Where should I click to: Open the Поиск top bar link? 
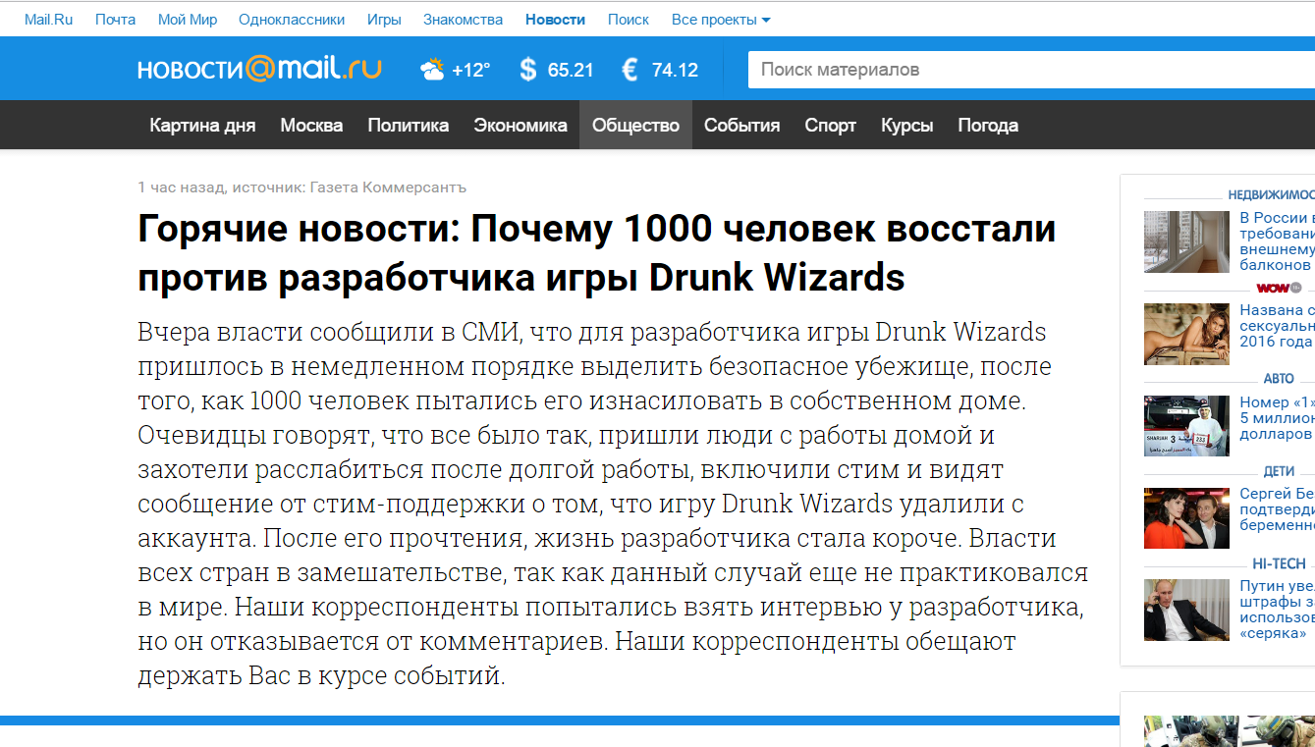pyautogui.click(x=629, y=20)
